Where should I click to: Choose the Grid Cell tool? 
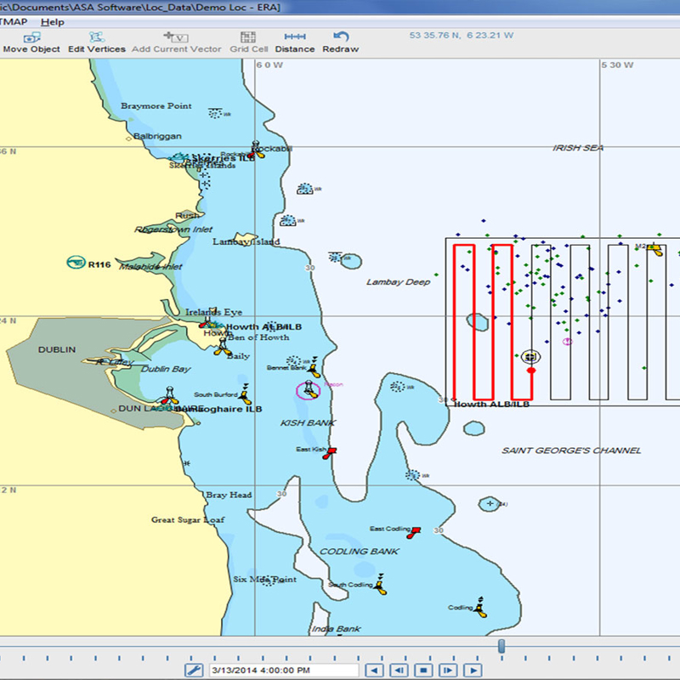coord(249,42)
